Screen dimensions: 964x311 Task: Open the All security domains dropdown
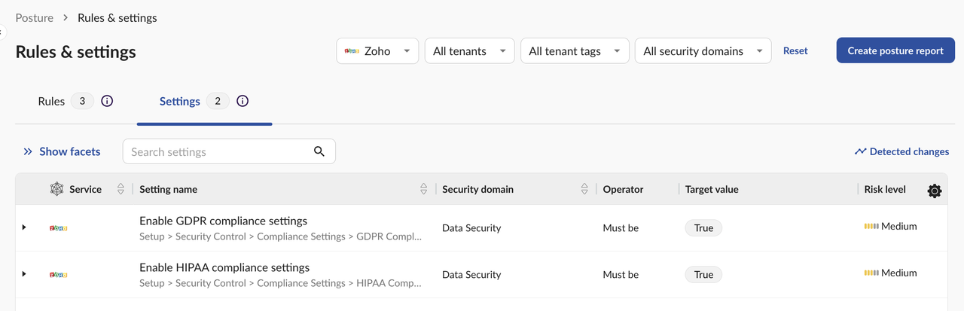(x=703, y=51)
